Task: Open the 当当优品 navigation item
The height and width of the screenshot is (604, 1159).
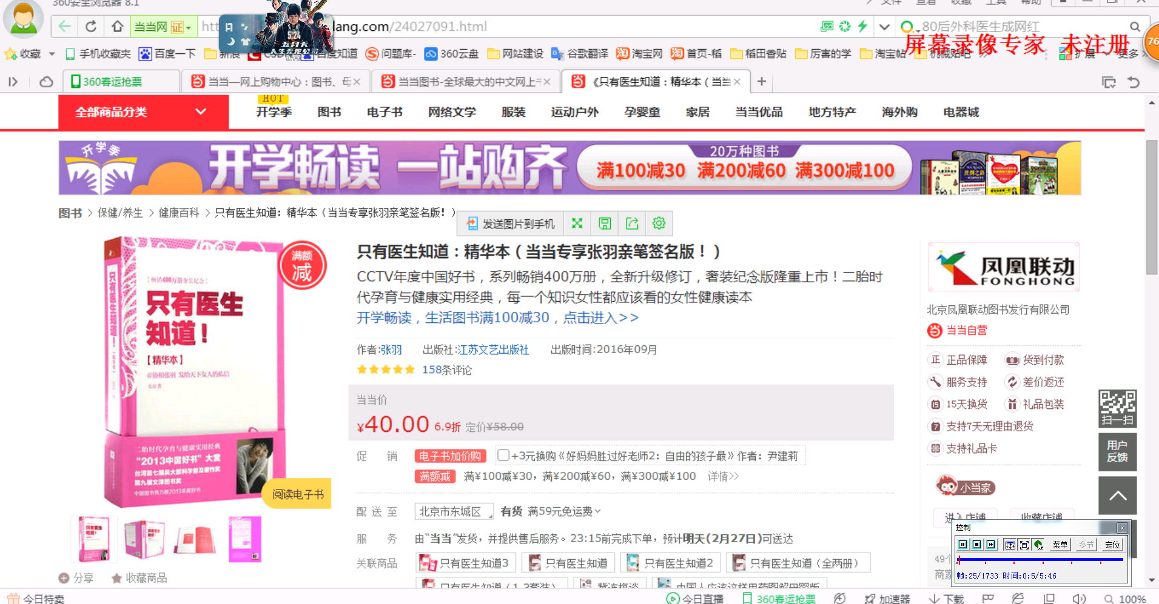Action: pyautogui.click(x=759, y=112)
